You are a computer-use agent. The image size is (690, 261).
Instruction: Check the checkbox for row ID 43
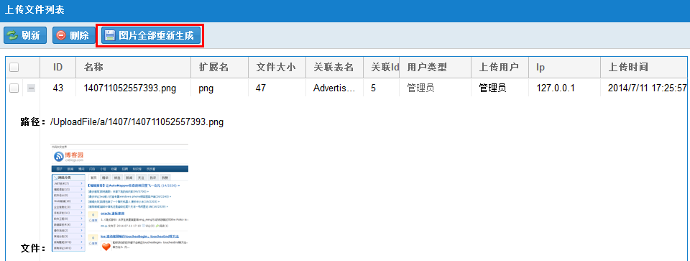[14, 88]
